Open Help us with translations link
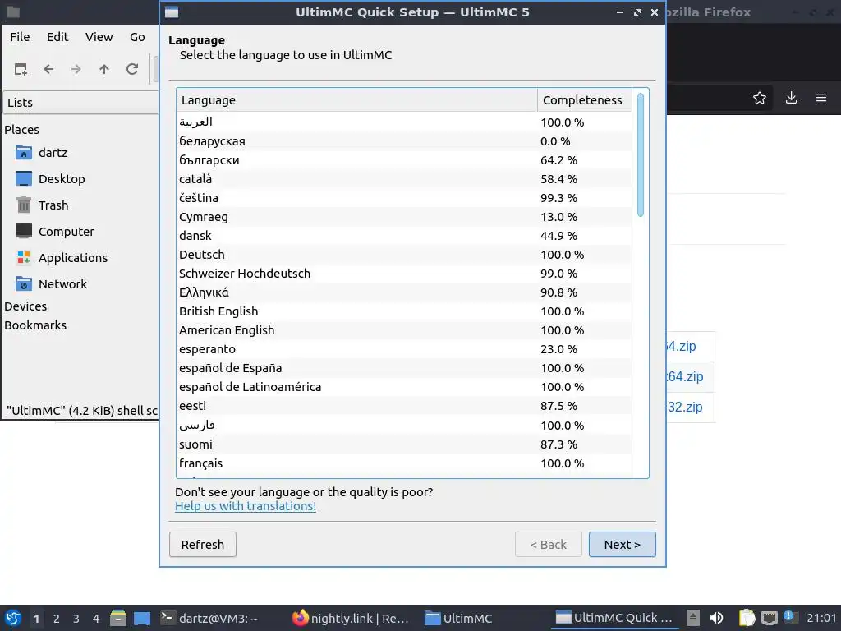 point(246,506)
